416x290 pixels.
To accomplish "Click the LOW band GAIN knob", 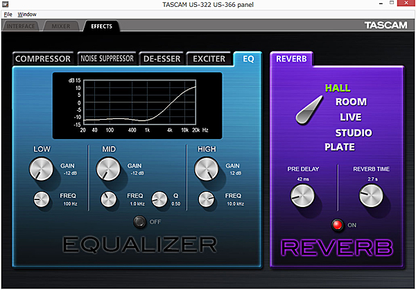I will [41, 167].
